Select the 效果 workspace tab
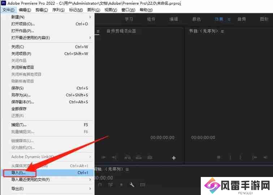This screenshot has width=273, height=195. (219, 19)
